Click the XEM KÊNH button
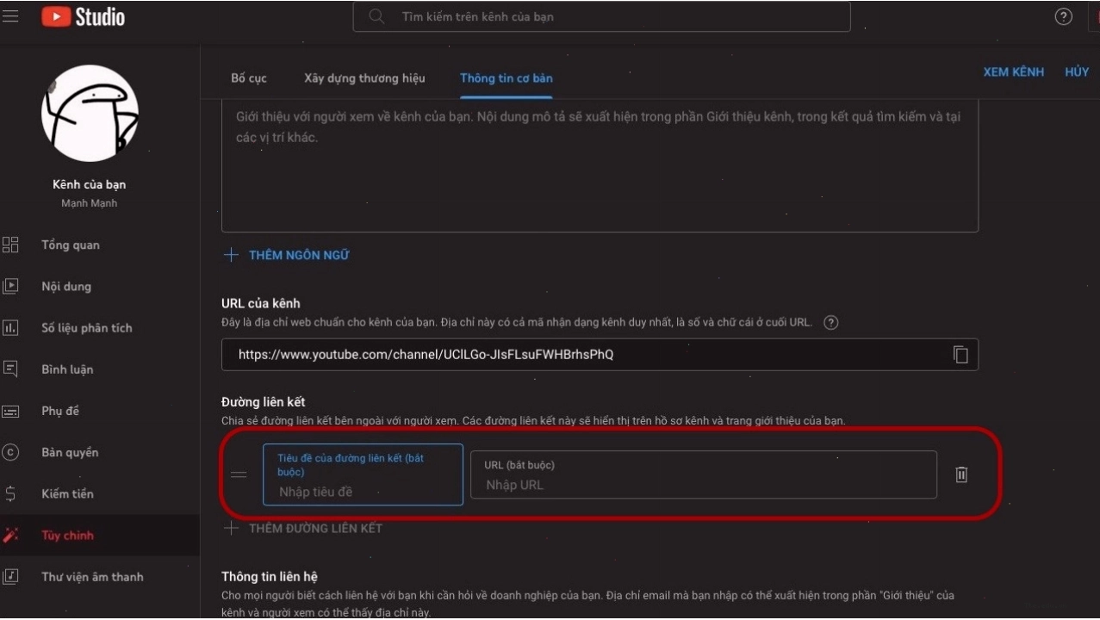This screenshot has height=620, width=1100. point(1014,71)
